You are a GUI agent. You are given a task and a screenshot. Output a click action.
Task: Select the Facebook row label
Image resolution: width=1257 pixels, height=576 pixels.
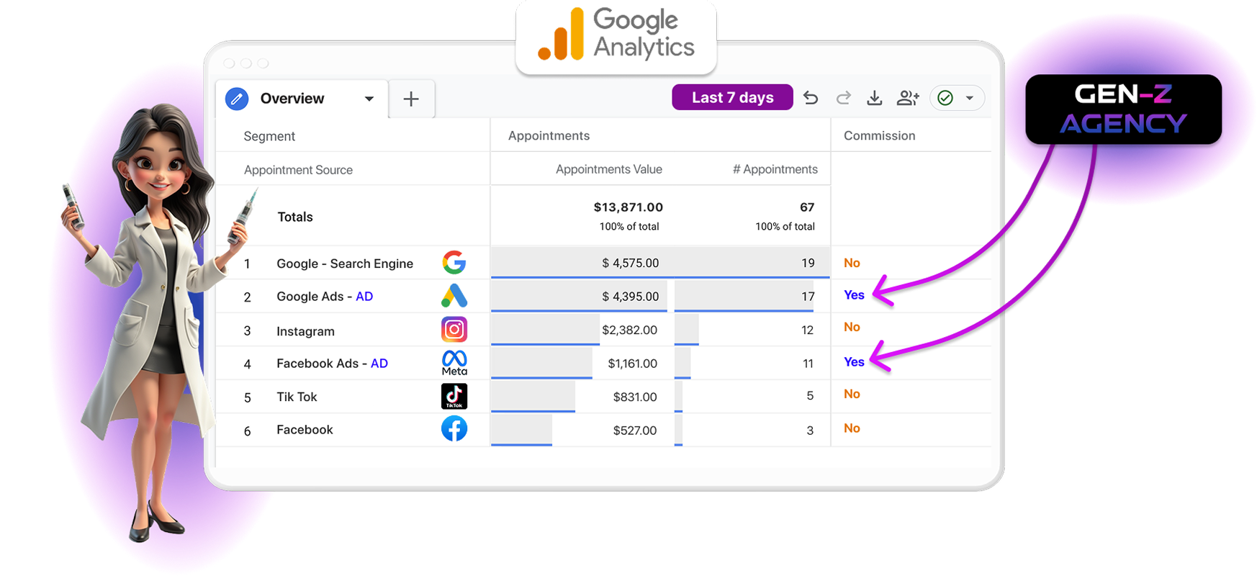click(x=305, y=430)
